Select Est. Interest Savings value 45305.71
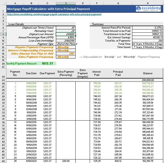The width and height of the screenshot is (164, 163). tap(148, 38)
